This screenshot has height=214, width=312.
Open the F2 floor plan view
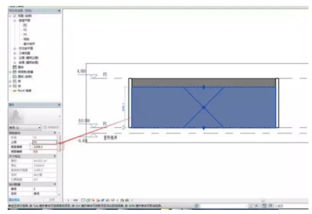25,30
